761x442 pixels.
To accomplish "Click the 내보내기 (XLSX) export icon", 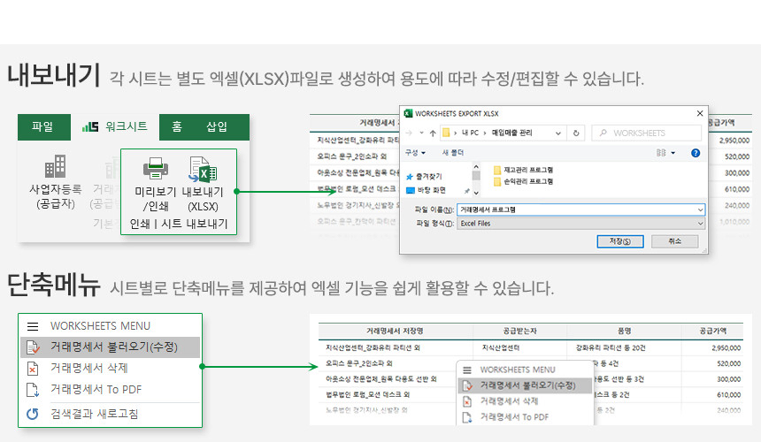I will point(203,168).
